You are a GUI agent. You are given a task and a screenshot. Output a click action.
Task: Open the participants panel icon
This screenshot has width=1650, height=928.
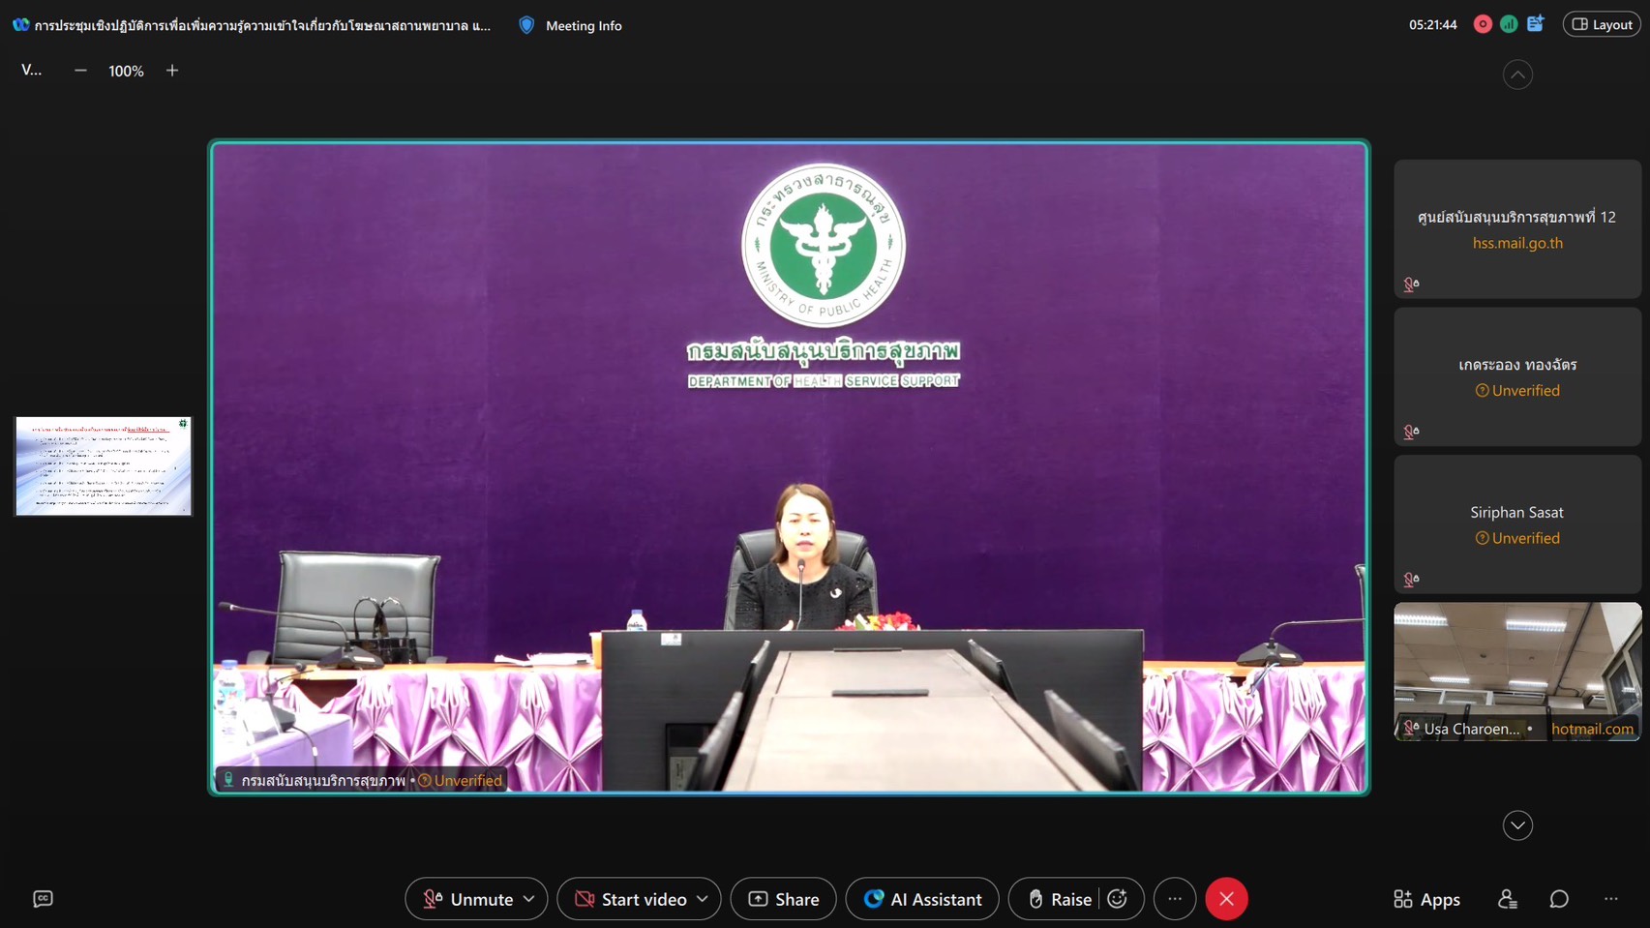[x=1507, y=899]
